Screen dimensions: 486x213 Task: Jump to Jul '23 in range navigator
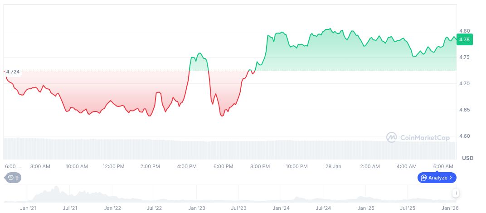click(239, 208)
